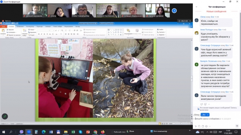Open the emoji picker in the chat toolbar
Screen dimensions: 241x135
206,126
